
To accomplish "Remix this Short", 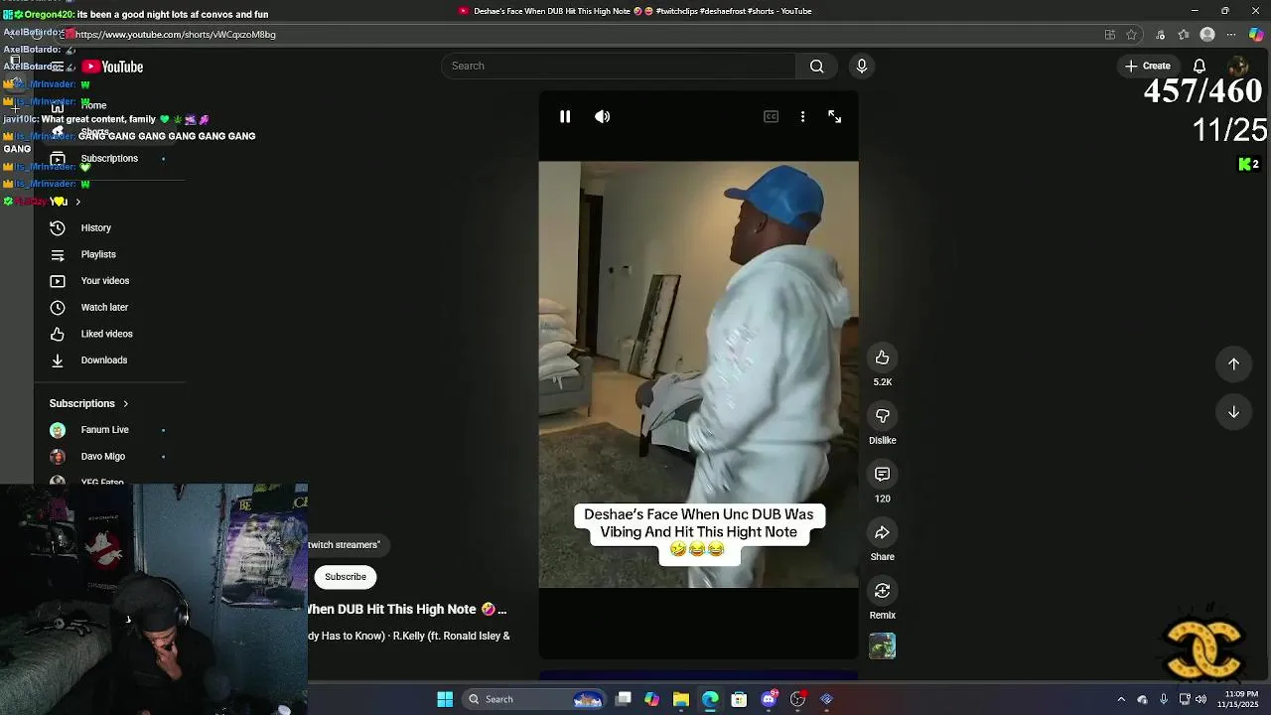I will (882, 592).
